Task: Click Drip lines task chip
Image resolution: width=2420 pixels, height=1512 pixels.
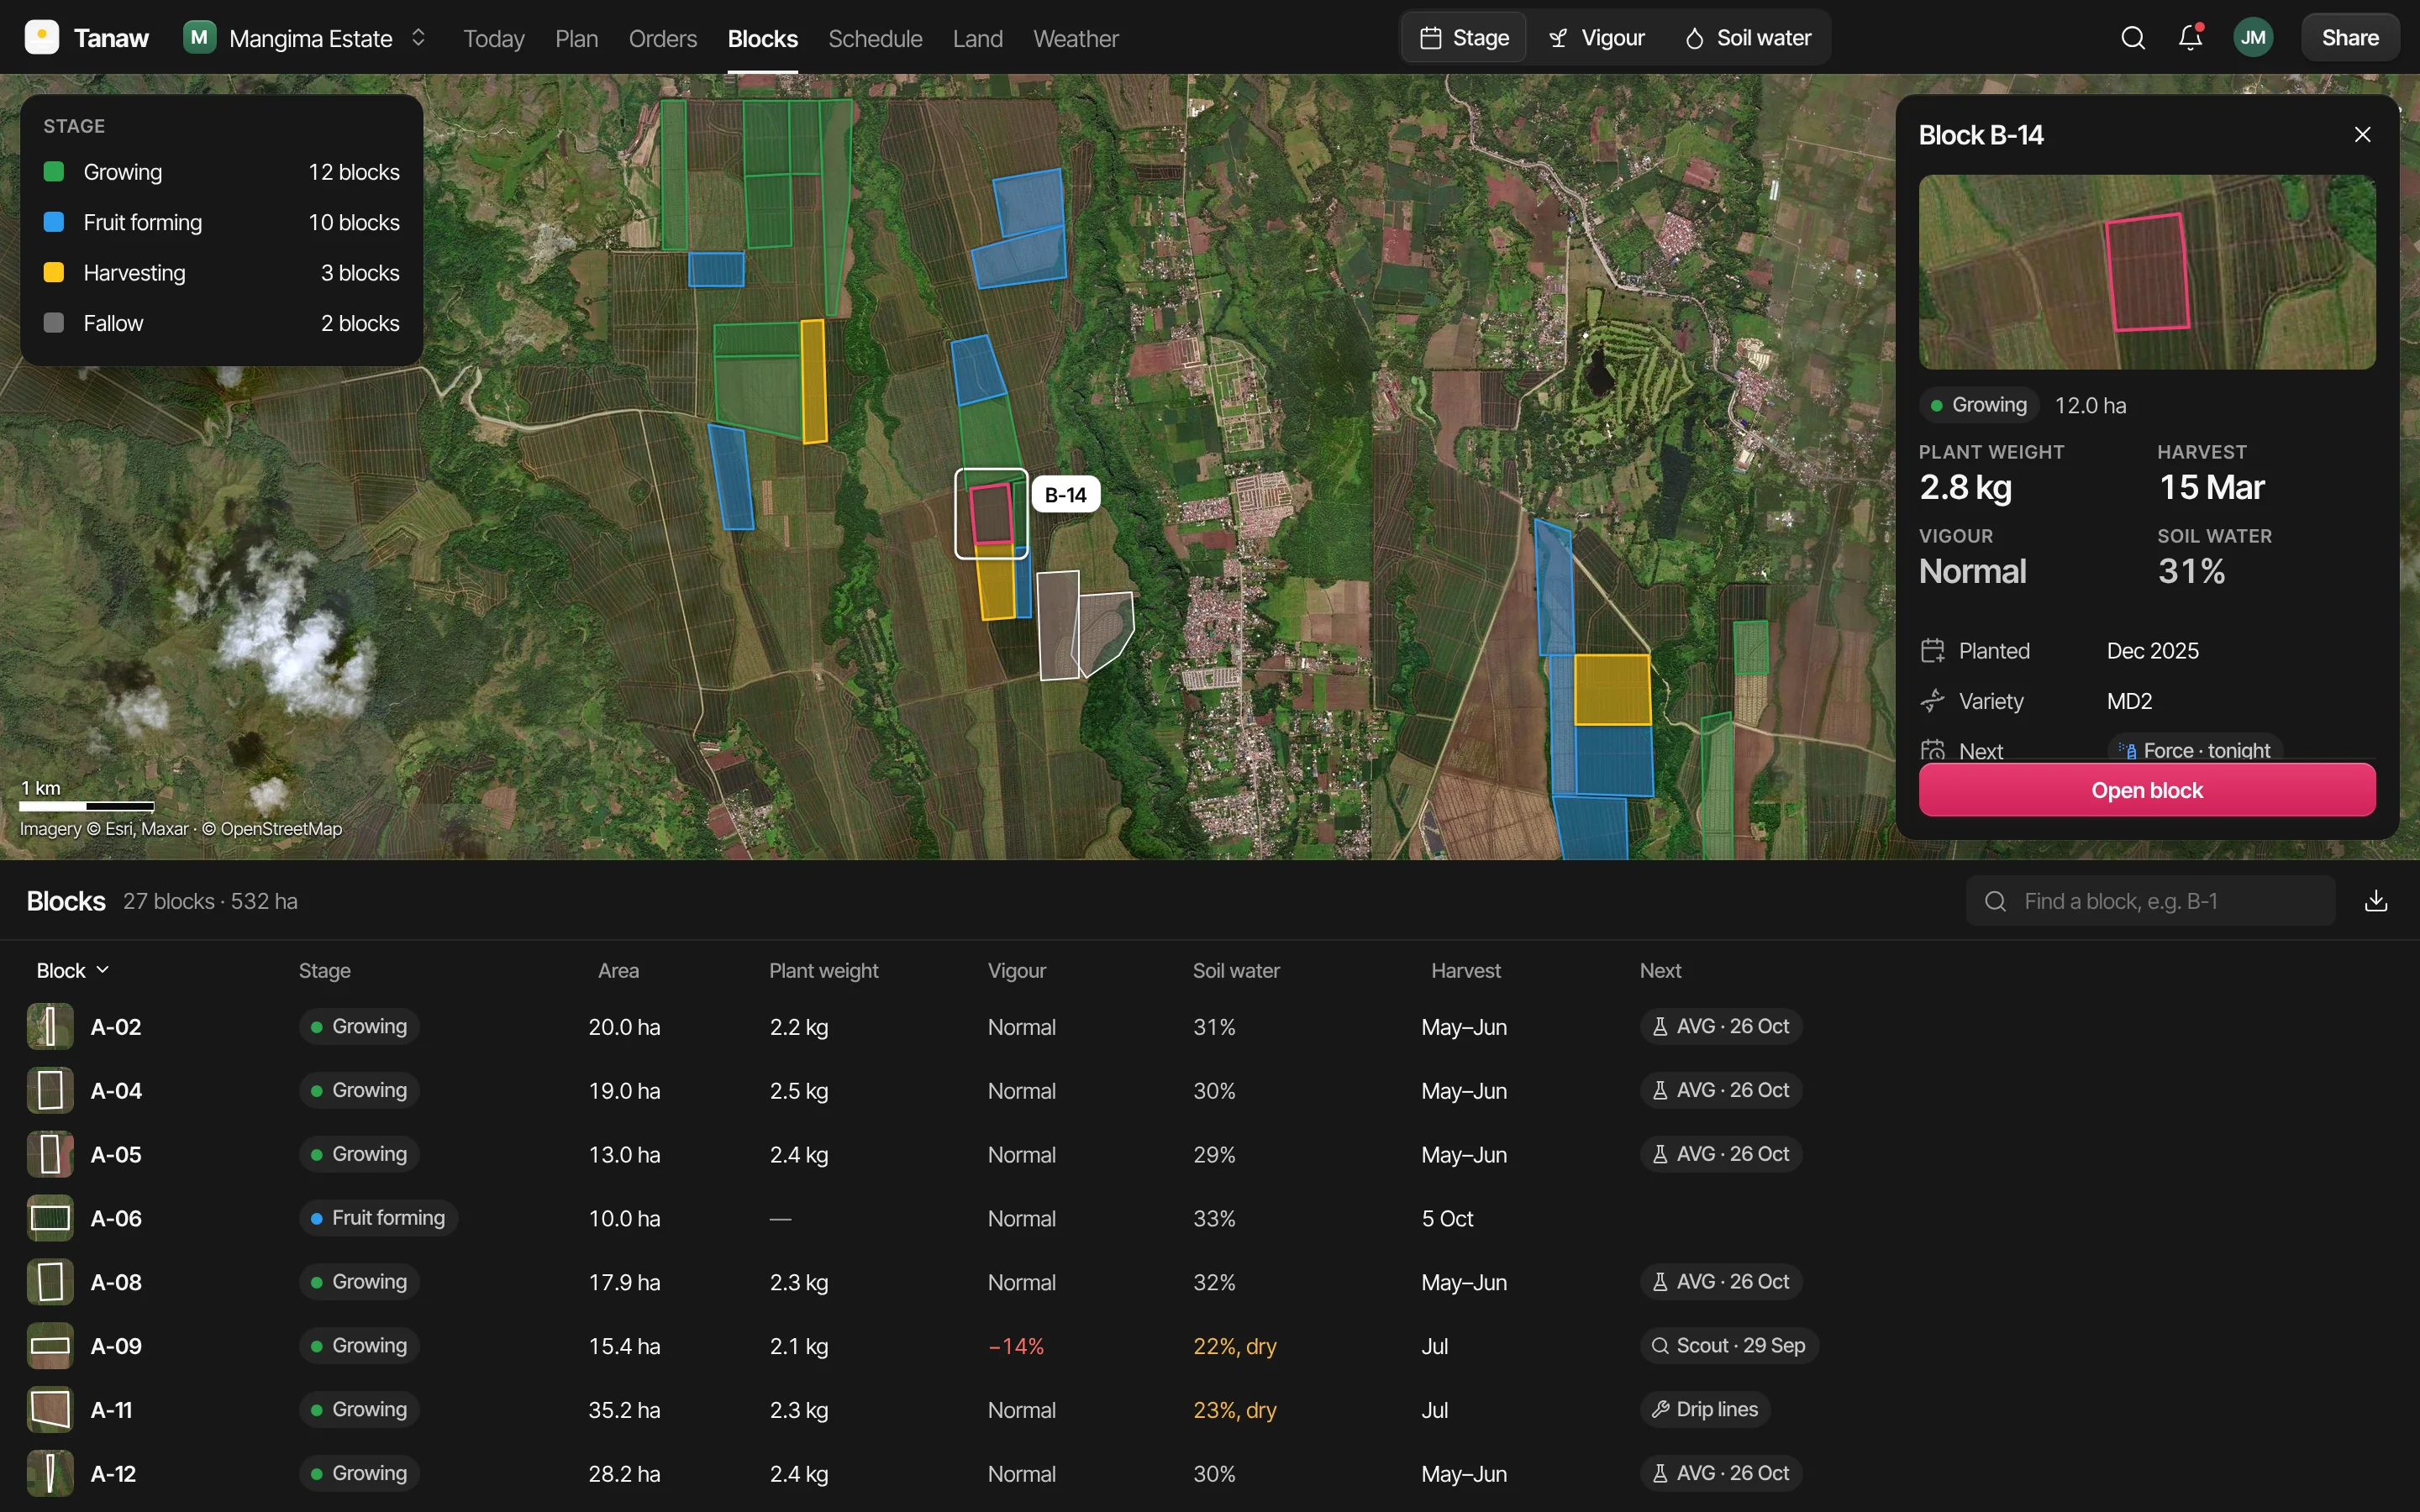Action: pos(1705,1410)
